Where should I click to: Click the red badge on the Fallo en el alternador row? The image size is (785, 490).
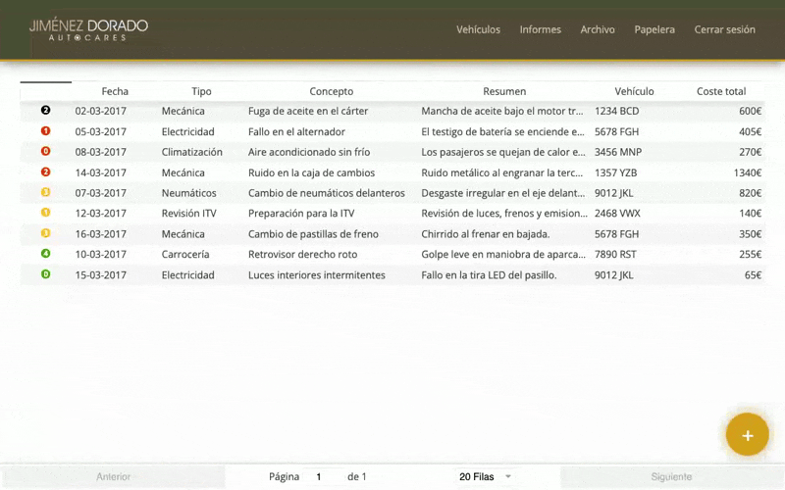coord(45,131)
